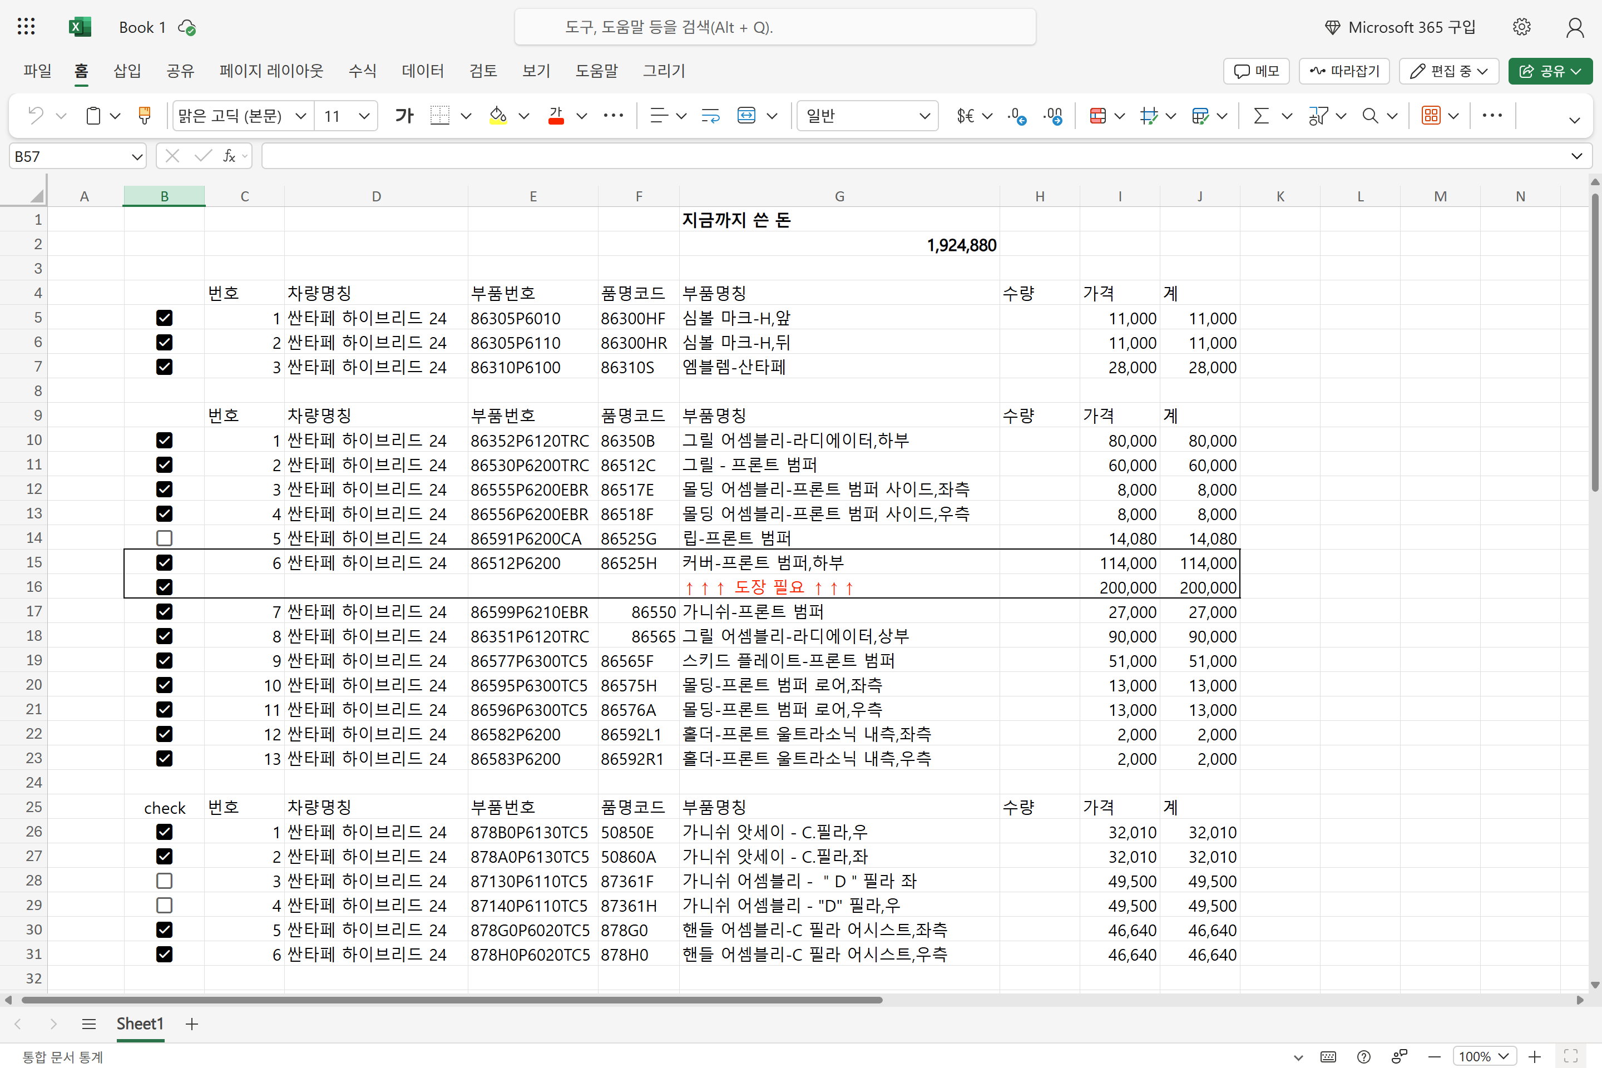This screenshot has height=1068, width=1602.
Task: Open the font size dropdown showing 11
Action: (x=364, y=116)
